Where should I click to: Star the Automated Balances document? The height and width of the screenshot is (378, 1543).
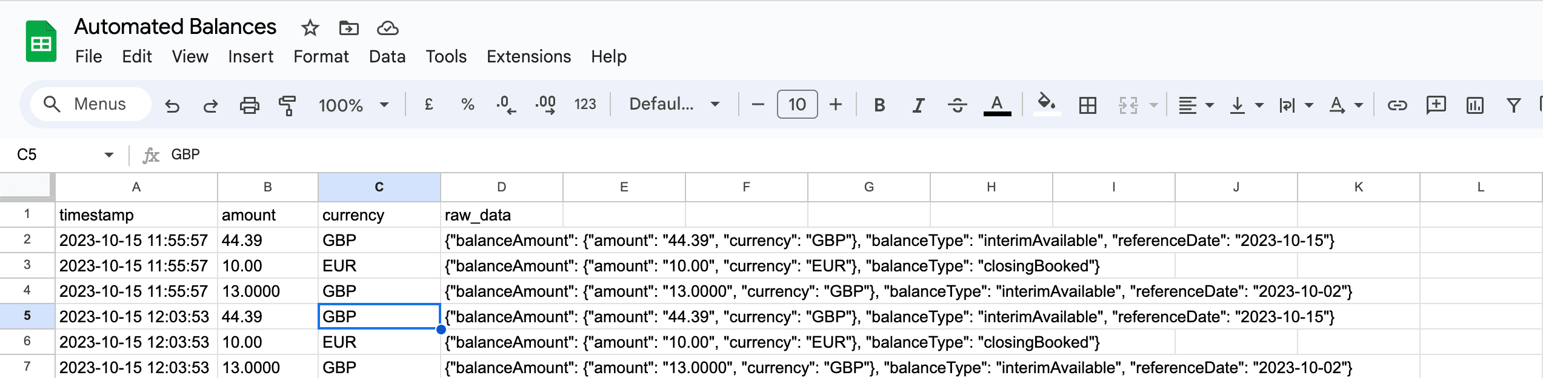[310, 28]
